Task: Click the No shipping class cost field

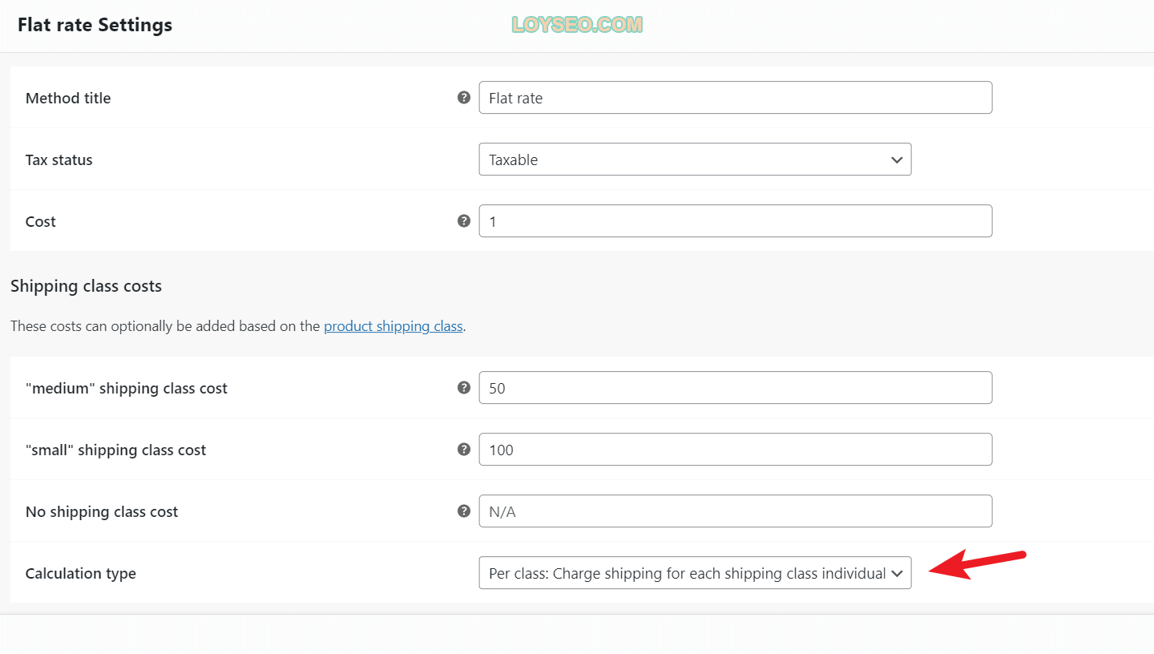Action: coord(736,511)
